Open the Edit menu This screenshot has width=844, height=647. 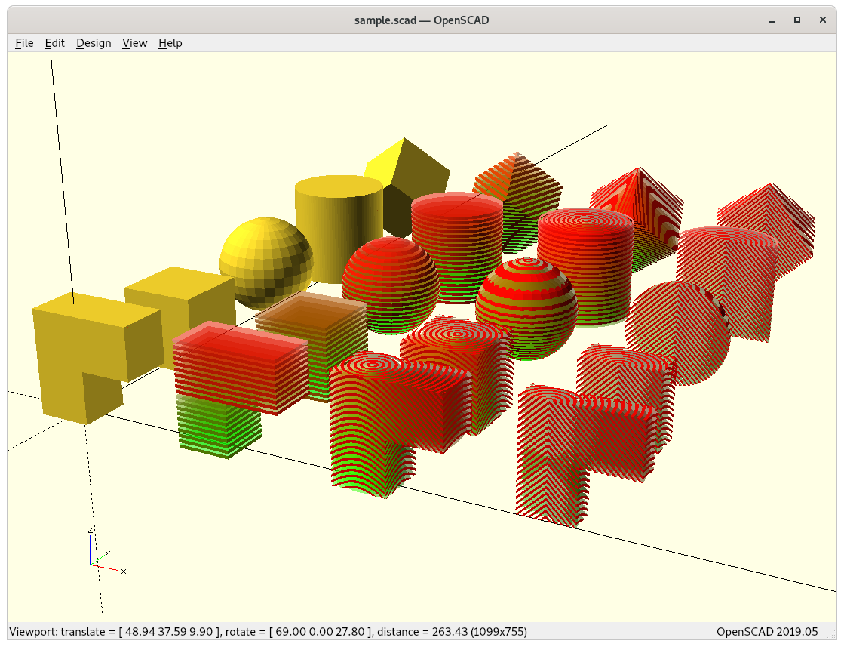55,43
